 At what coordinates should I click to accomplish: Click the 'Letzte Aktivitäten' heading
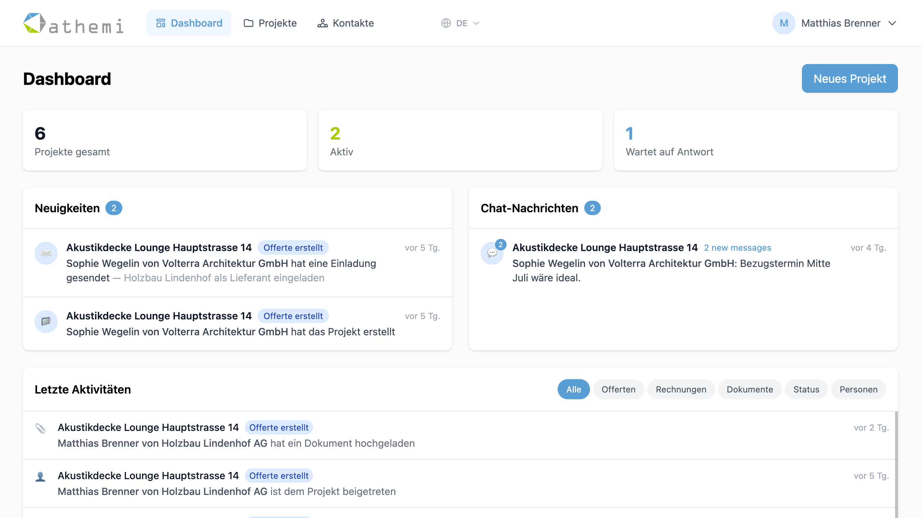(83, 389)
